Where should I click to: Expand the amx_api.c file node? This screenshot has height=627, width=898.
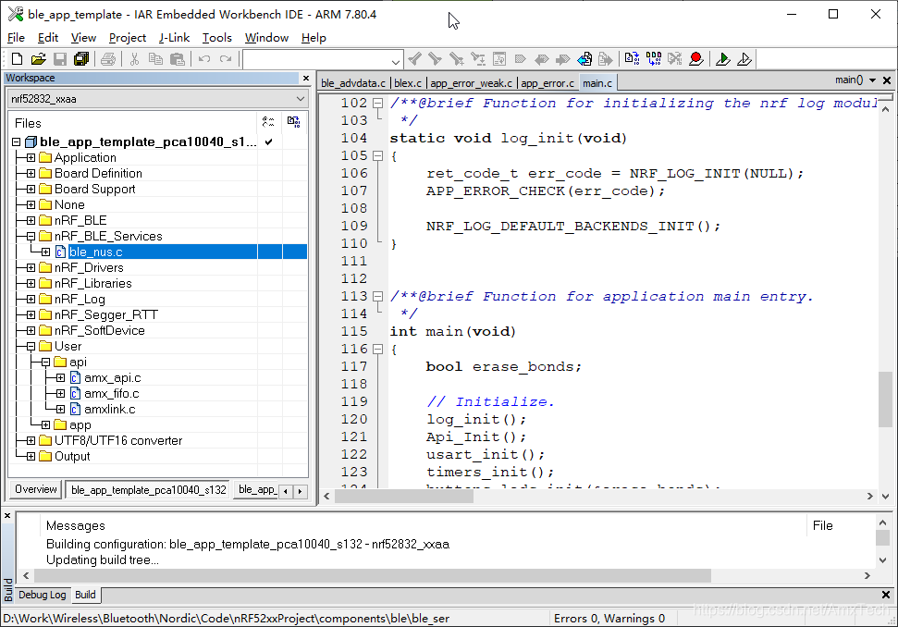[x=61, y=378]
